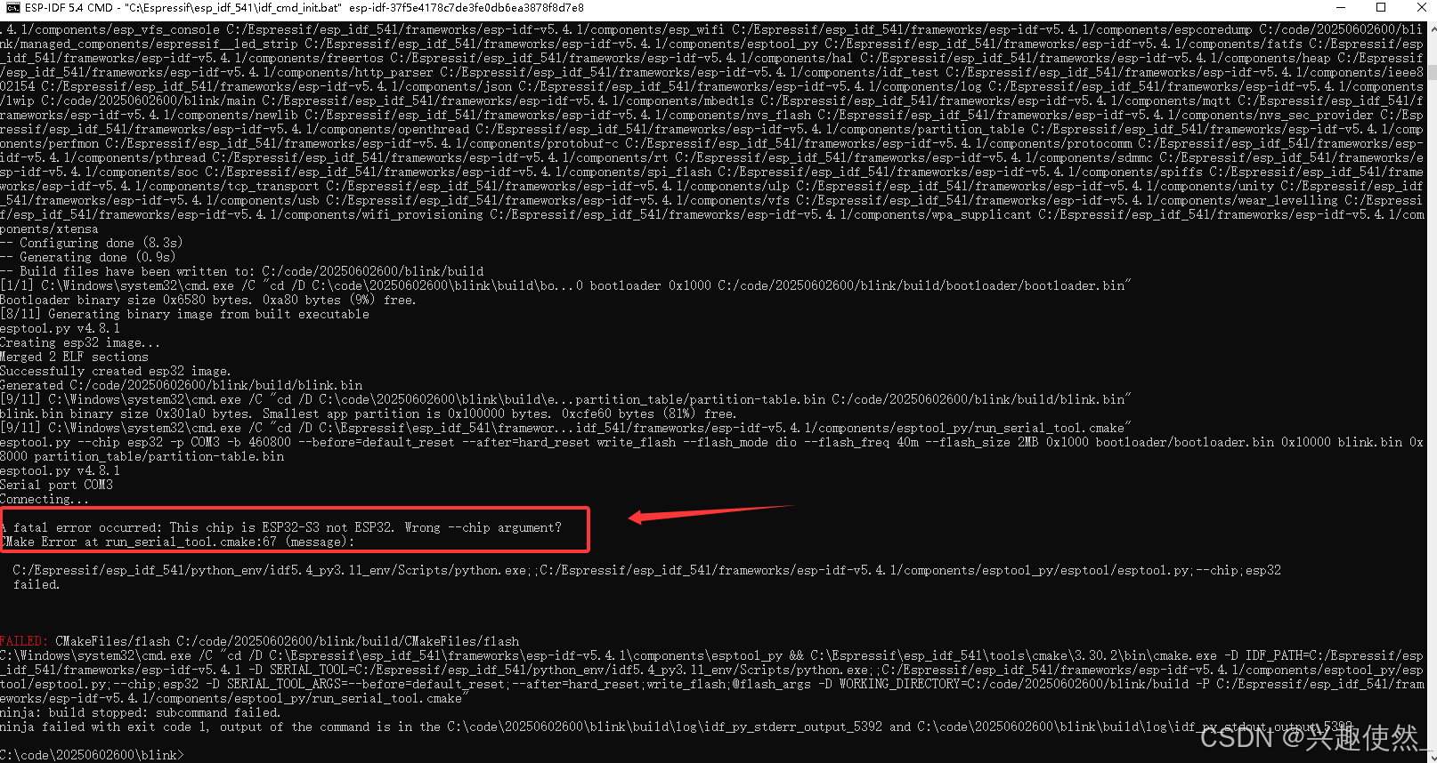The height and width of the screenshot is (763, 1437).
Task: Click the 'C:\code\20250602600\blink>' prompt
Action: click(92, 755)
